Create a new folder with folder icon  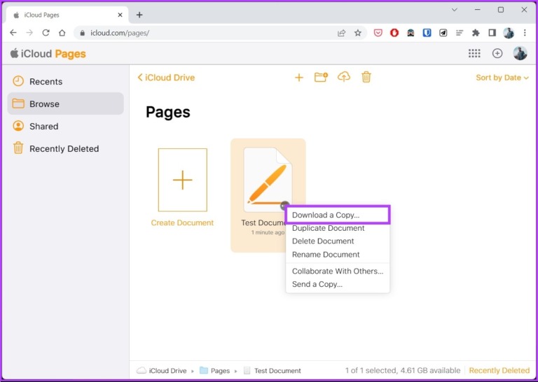pos(321,77)
